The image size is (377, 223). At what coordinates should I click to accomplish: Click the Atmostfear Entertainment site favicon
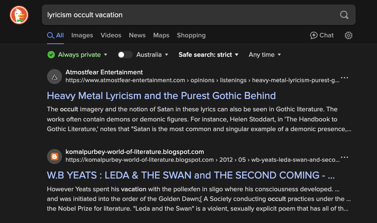[x=55, y=77]
